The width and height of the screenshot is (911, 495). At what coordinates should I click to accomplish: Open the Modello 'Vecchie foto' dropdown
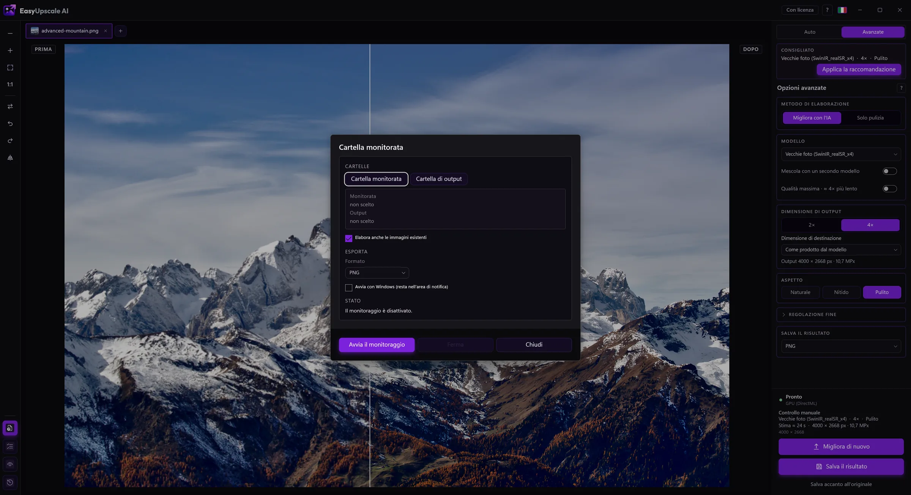pyautogui.click(x=841, y=154)
